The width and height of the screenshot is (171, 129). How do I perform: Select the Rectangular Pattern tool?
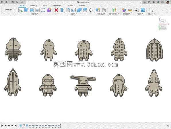(x=43, y=10)
